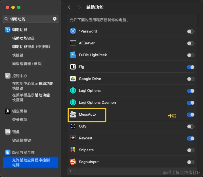Image resolution: width=203 pixels, height=177 pixels.
Task: Click the Fig app icon
Action: (x=73, y=67)
